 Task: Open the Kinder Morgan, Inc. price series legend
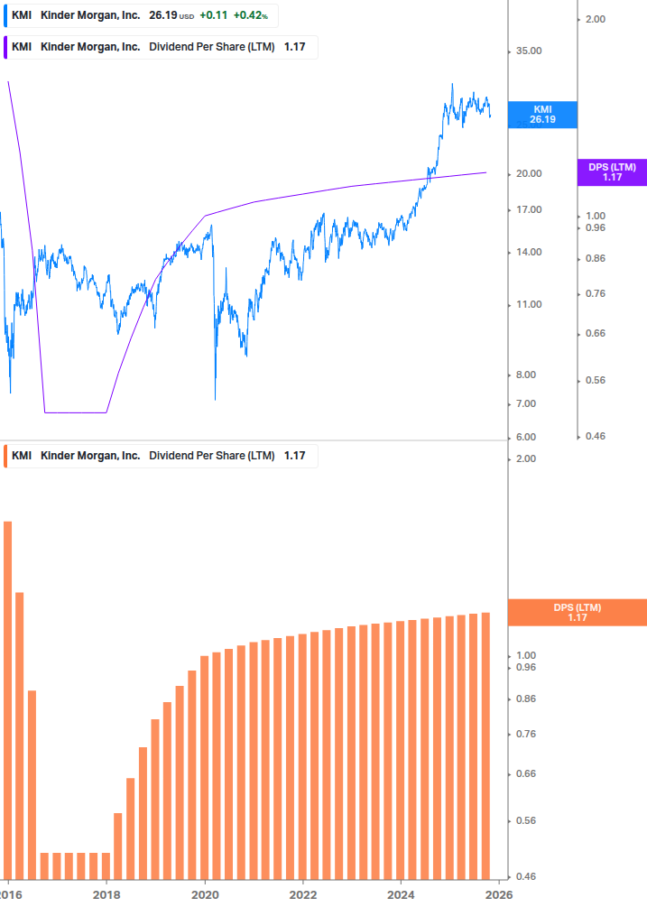coord(141,15)
